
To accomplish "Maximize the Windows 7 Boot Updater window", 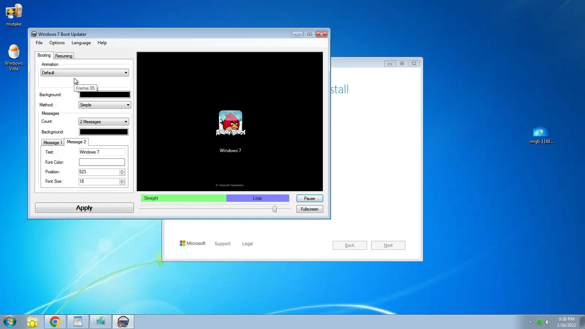I will [x=309, y=34].
